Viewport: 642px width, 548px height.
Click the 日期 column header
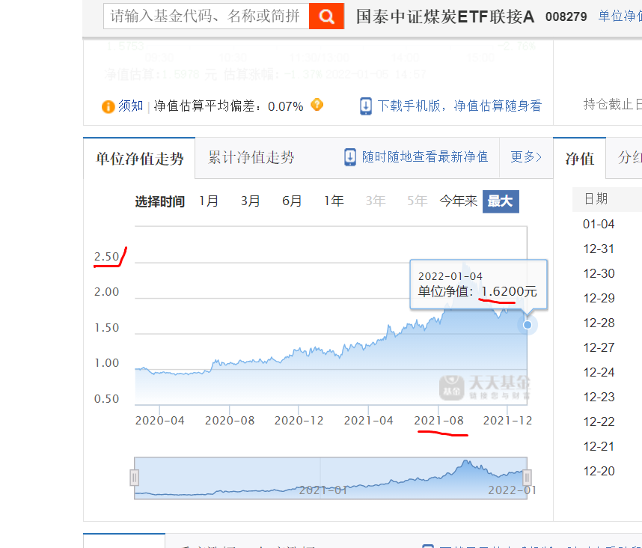coord(596,199)
